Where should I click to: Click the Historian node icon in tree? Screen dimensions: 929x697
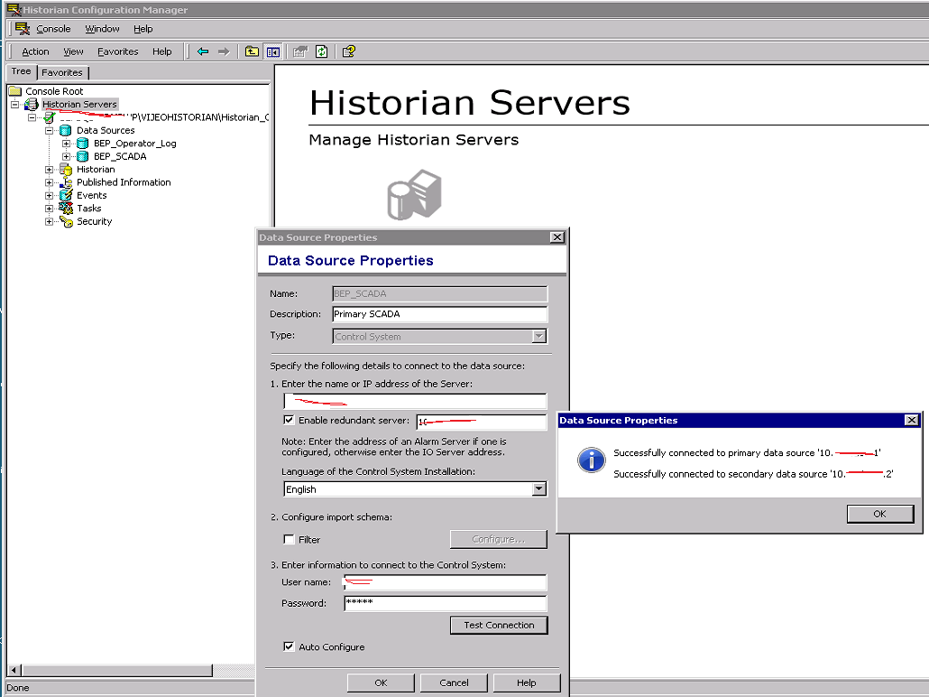(66, 170)
